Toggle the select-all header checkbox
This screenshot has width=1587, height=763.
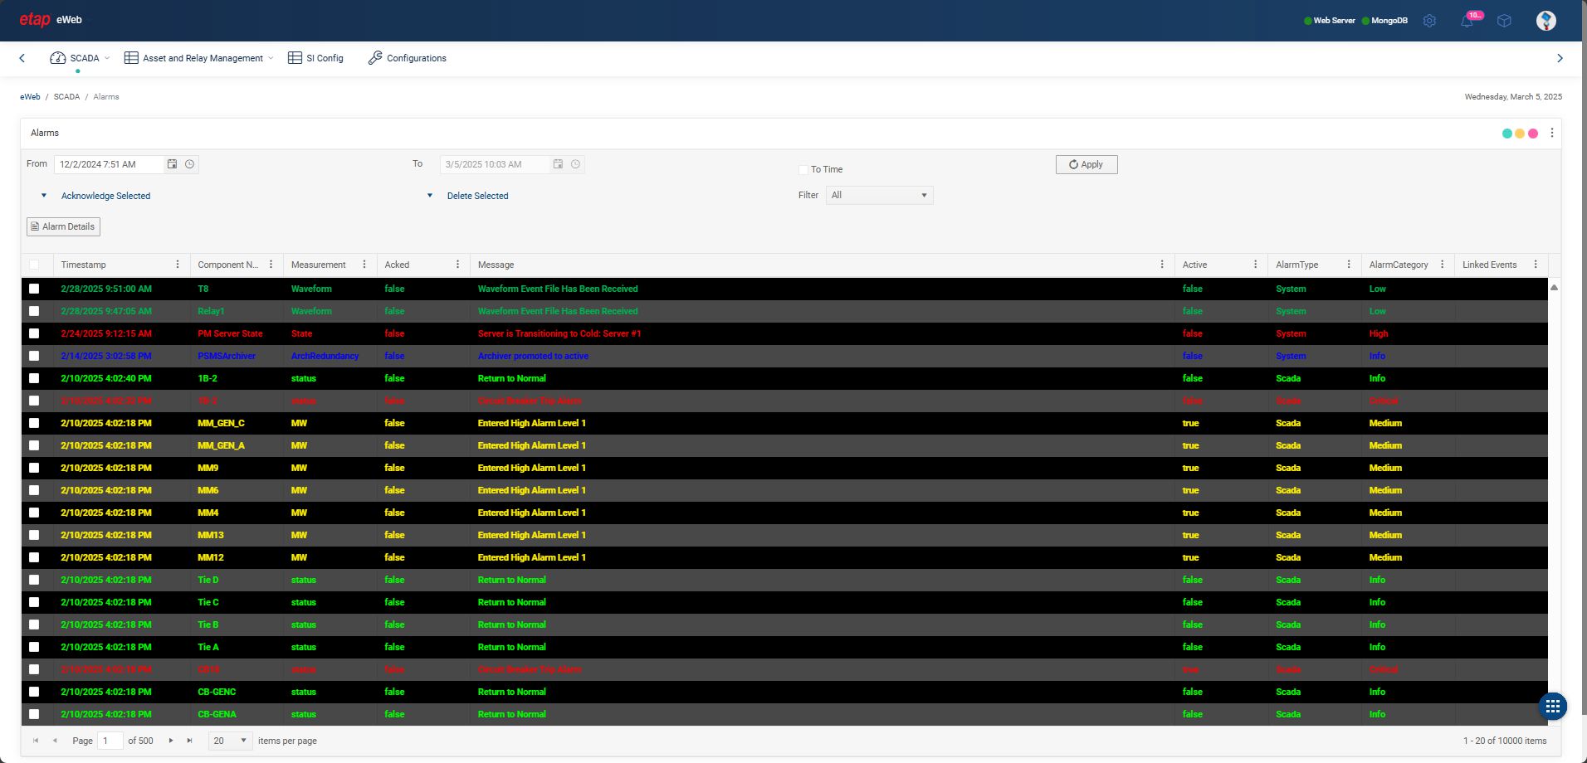[x=34, y=265]
